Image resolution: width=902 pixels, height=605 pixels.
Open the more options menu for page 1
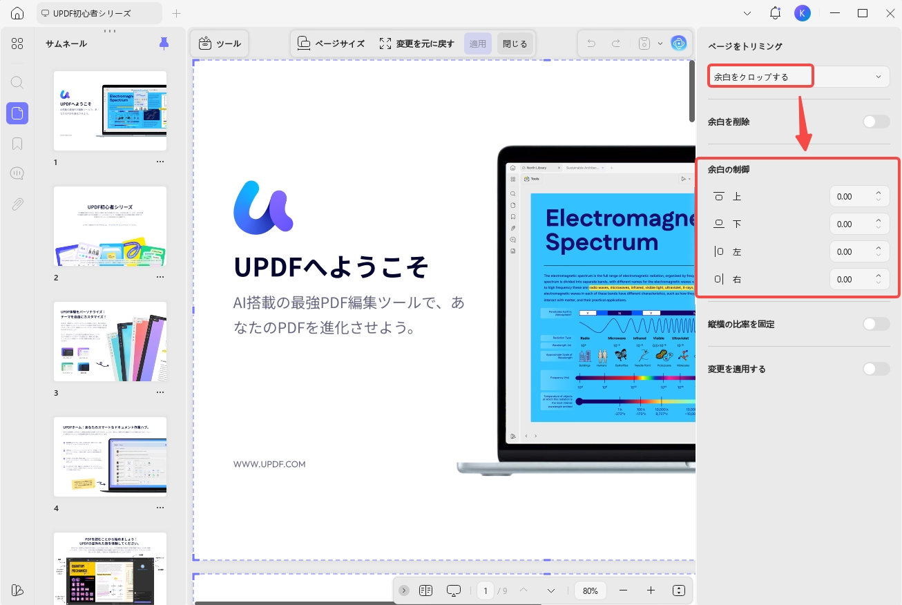(x=160, y=162)
